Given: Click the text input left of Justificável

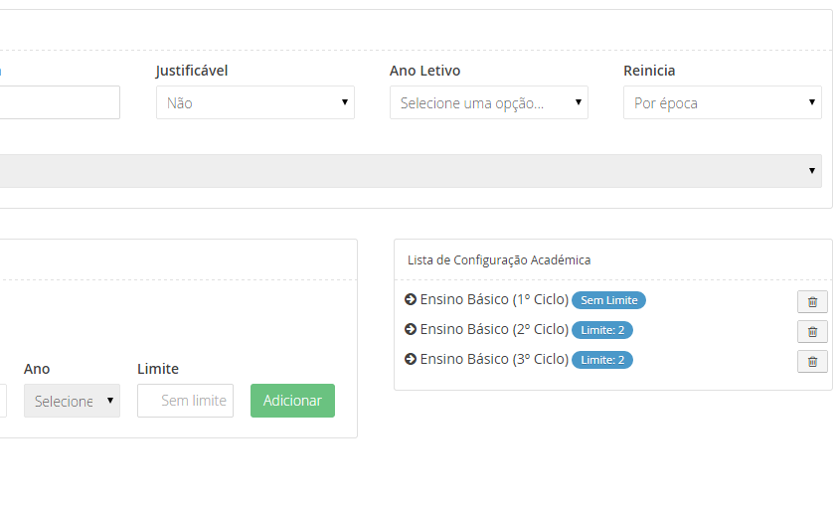Looking at the screenshot, I should (x=60, y=102).
